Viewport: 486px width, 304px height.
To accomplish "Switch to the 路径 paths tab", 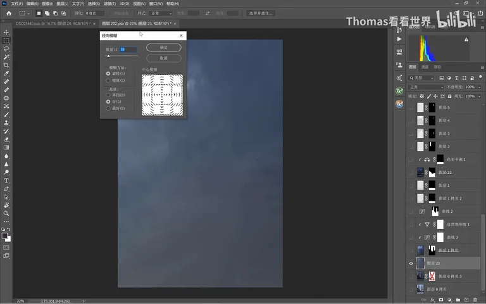I will pos(437,67).
